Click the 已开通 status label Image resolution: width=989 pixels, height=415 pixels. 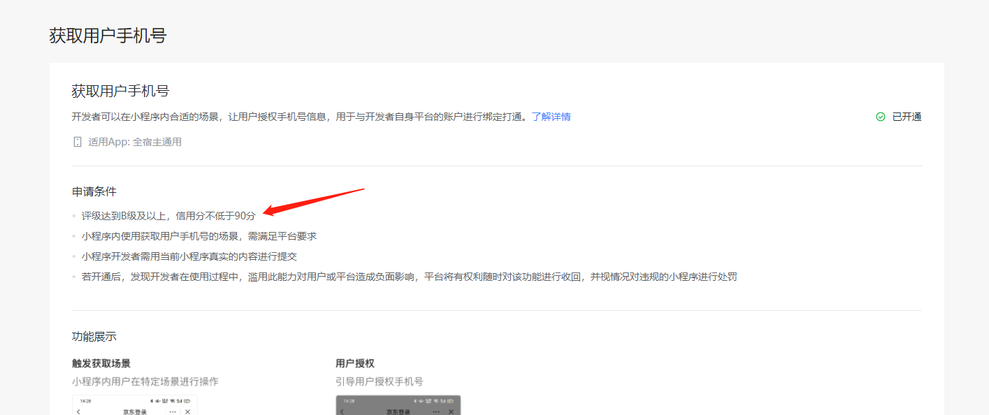[907, 117]
